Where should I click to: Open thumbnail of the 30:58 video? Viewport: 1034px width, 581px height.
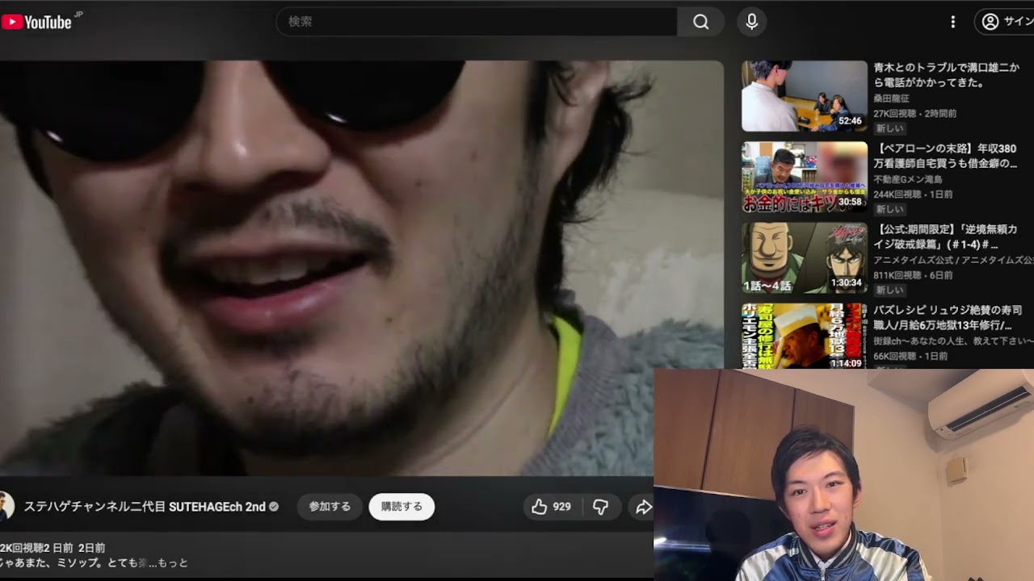805,177
